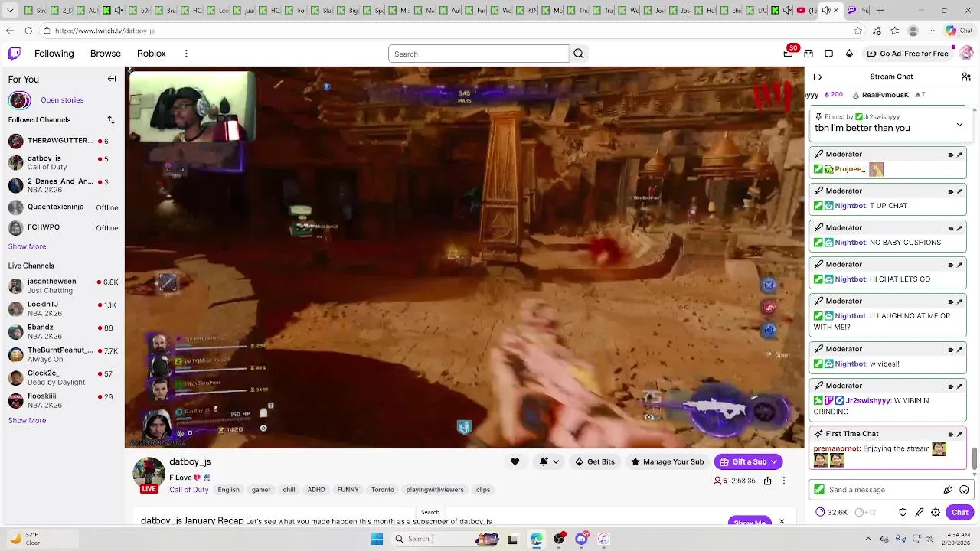Image resolution: width=980 pixels, height=551 pixels.
Task: Click Manage Your Sub button
Action: [x=667, y=461]
